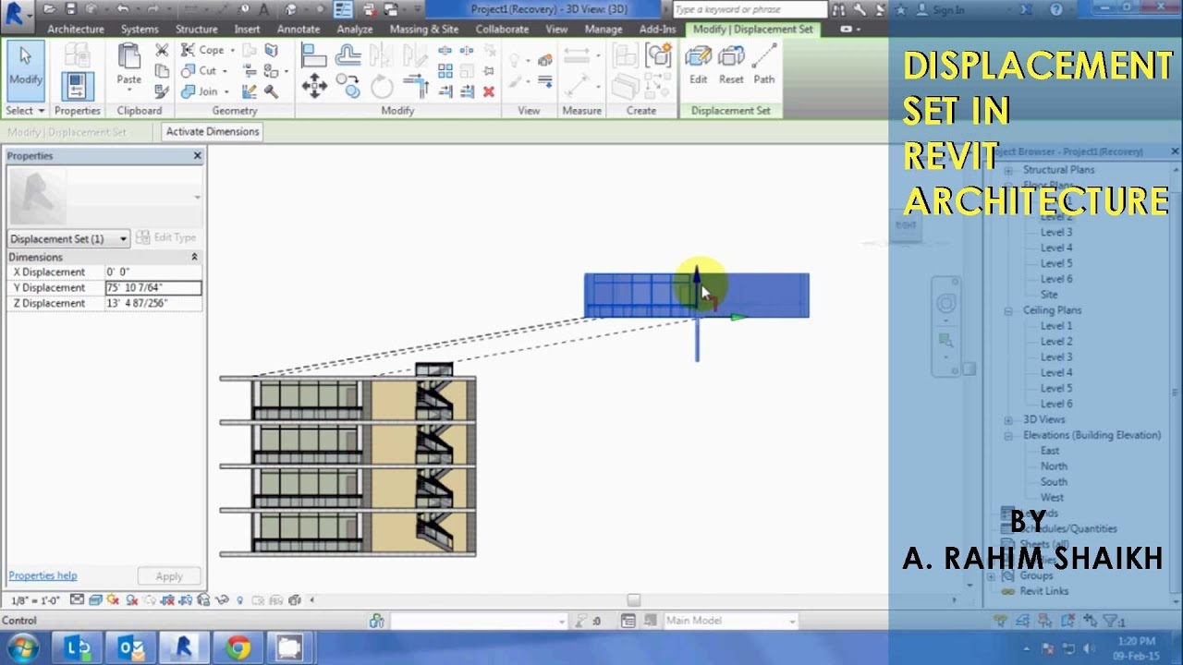
Task: Collapse the Dimensions properties group
Action: pos(194,257)
